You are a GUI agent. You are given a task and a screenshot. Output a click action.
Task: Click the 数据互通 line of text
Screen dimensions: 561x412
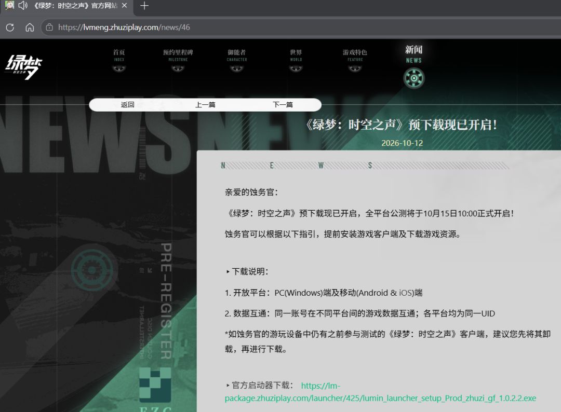(x=360, y=313)
